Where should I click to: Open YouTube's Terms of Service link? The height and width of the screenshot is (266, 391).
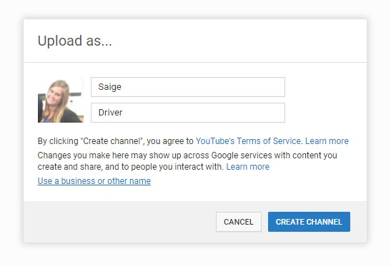248,141
